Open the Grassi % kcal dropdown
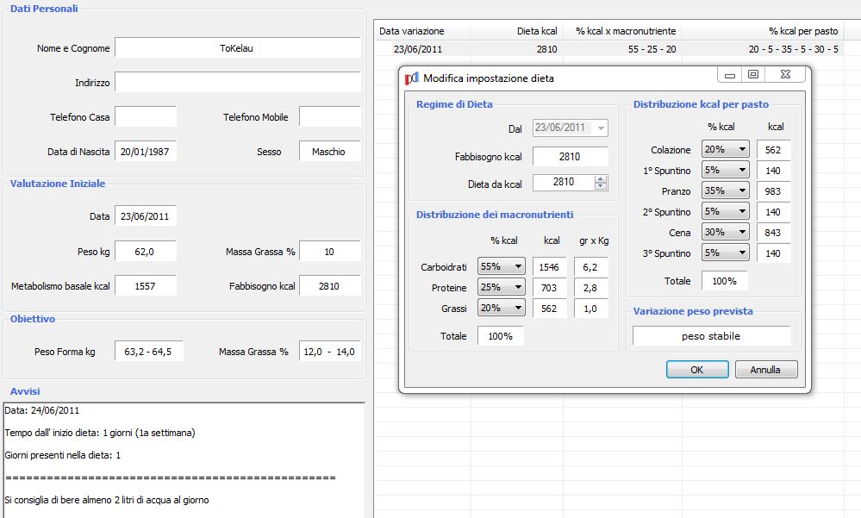The image size is (861, 518). (501, 309)
